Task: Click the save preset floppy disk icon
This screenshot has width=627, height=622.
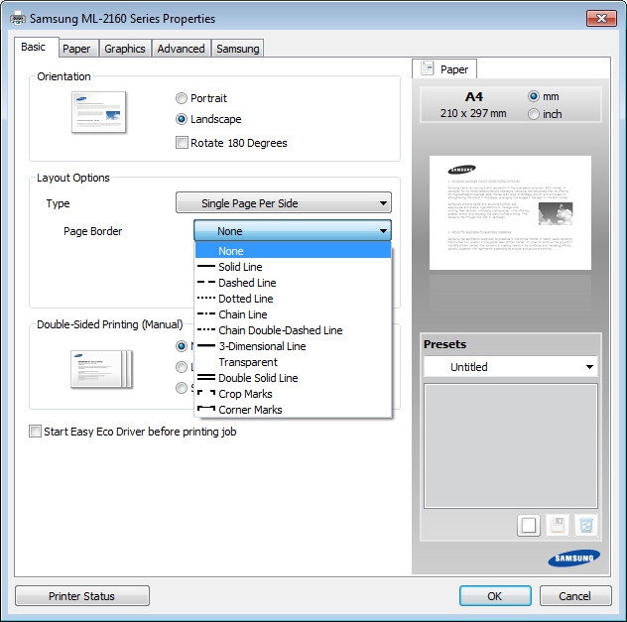Action: click(558, 525)
